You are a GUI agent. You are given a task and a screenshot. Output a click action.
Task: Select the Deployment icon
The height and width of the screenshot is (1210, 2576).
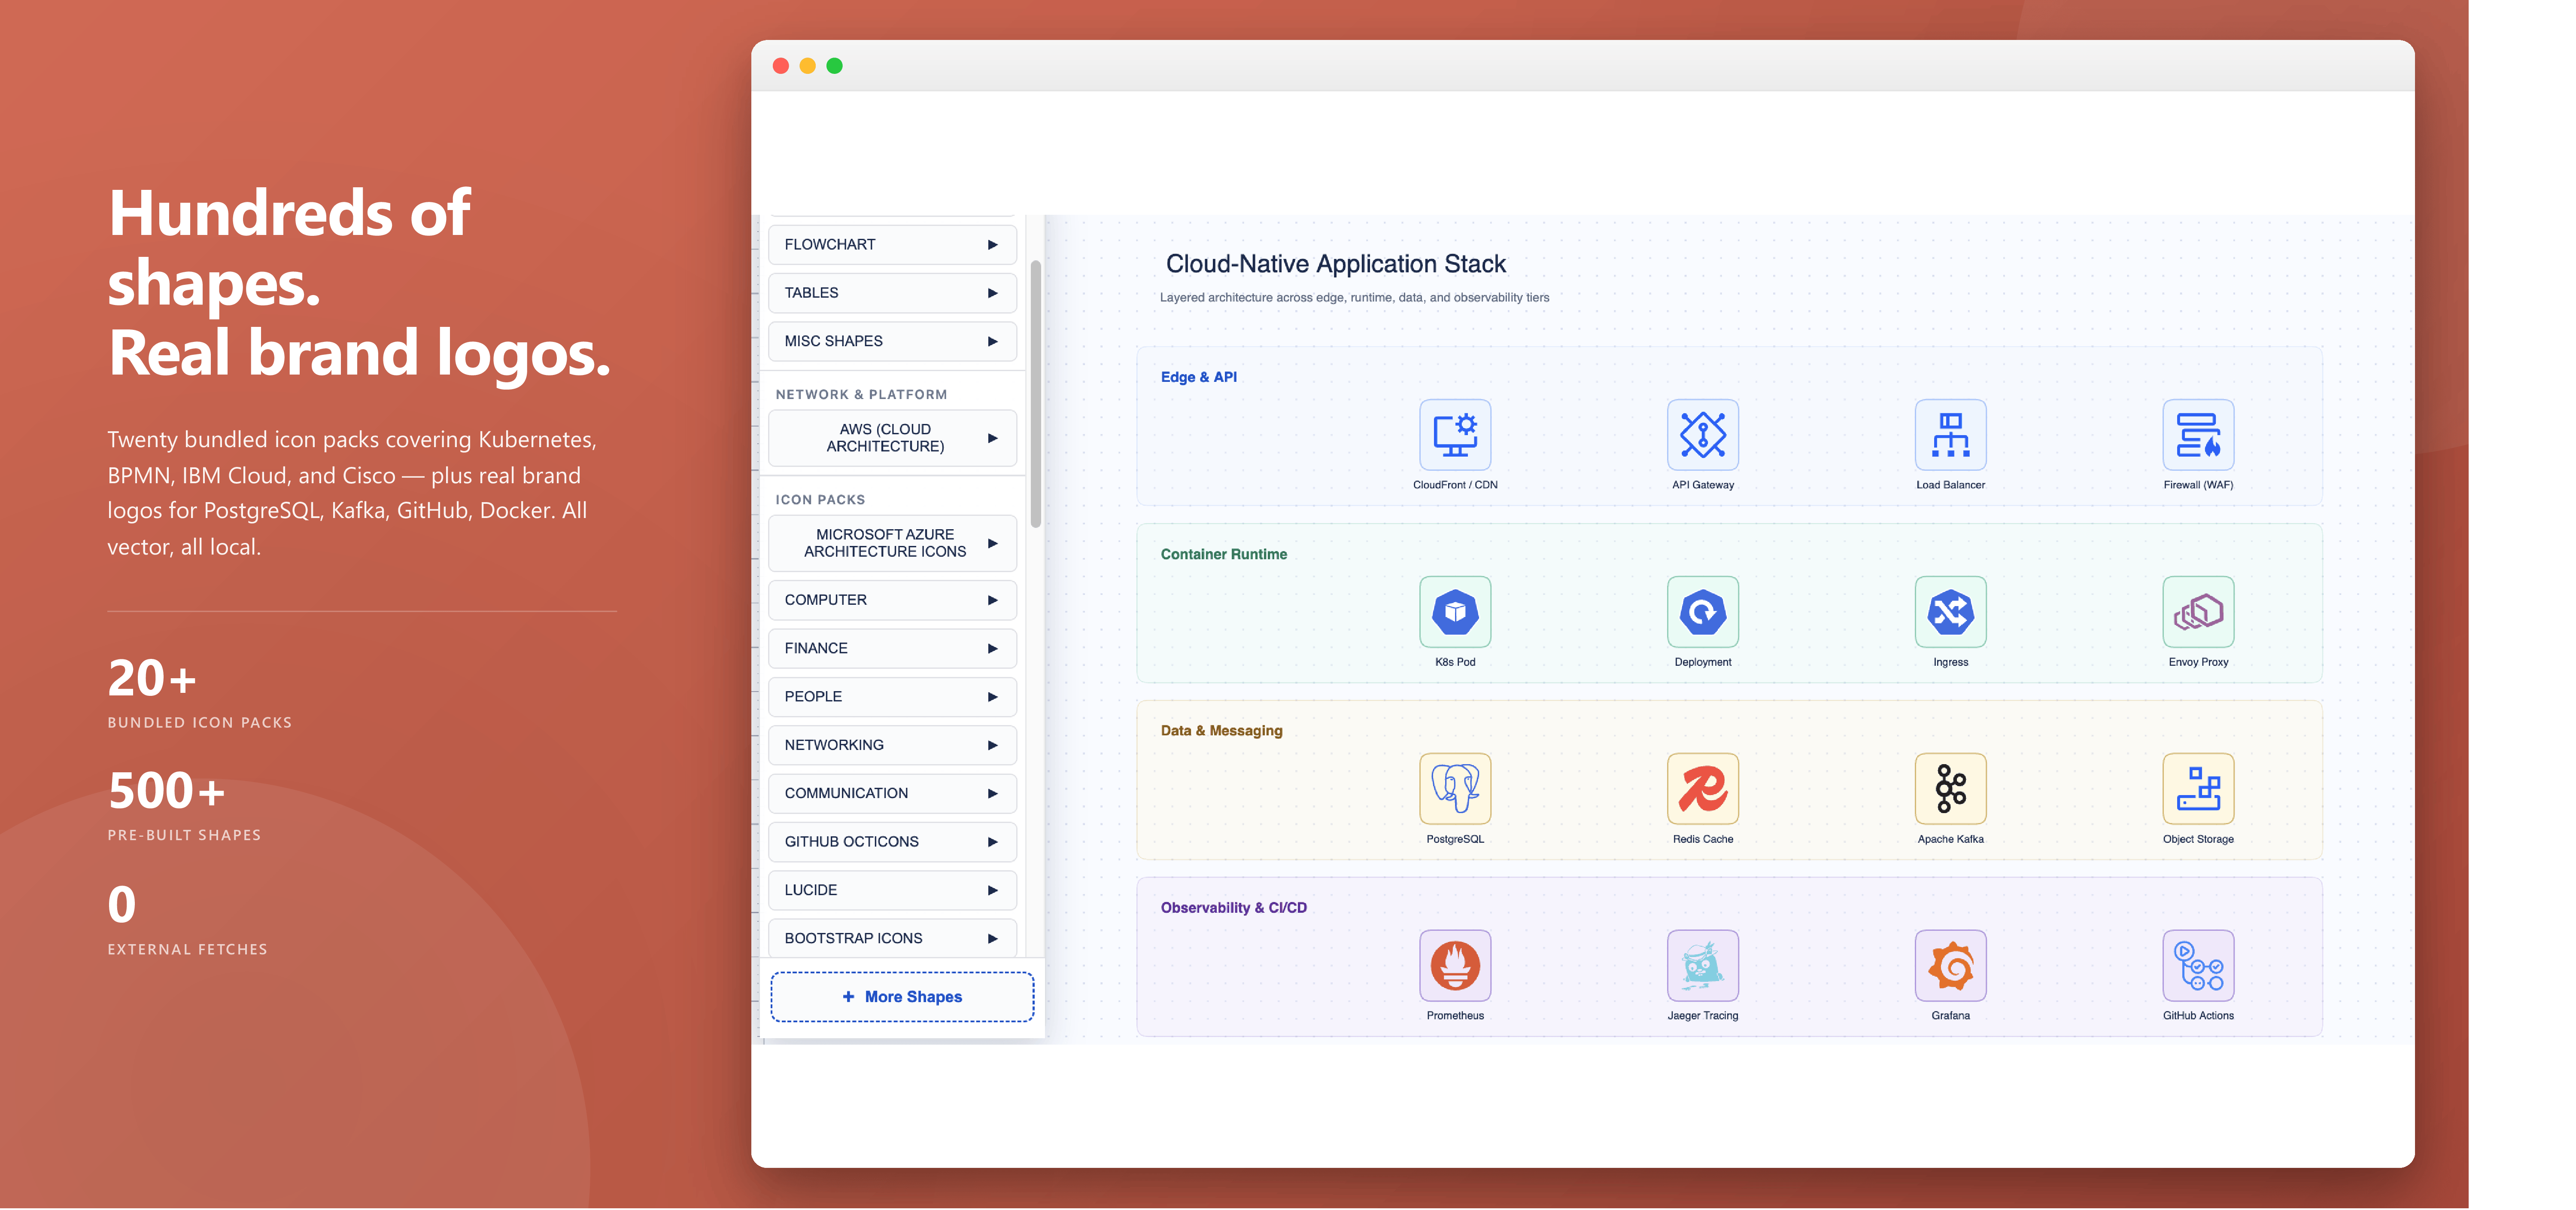pos(1703,612)
